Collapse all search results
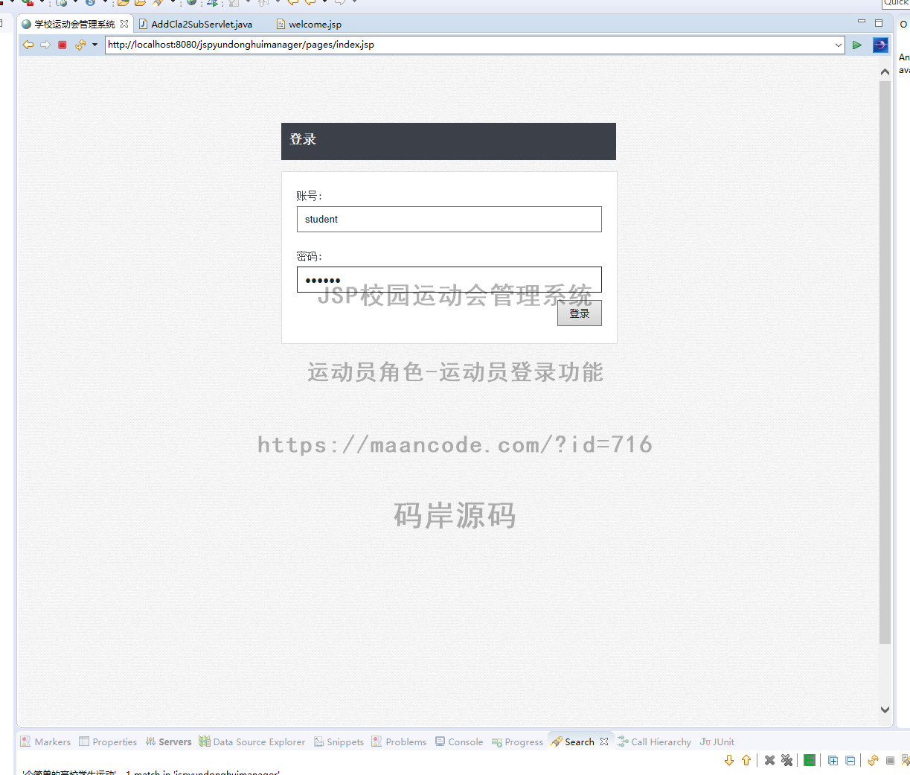The image size is (910, 775). 850,760
